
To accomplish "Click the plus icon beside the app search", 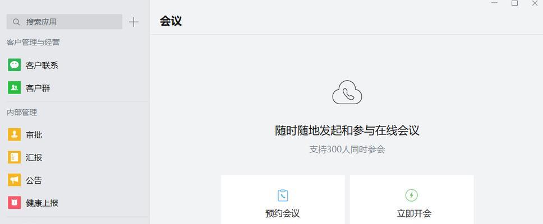I will click(134, 22).
